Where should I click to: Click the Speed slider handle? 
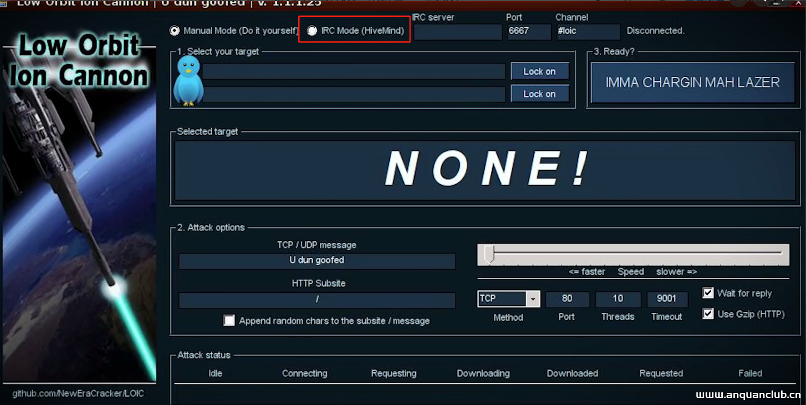(489, 254)
